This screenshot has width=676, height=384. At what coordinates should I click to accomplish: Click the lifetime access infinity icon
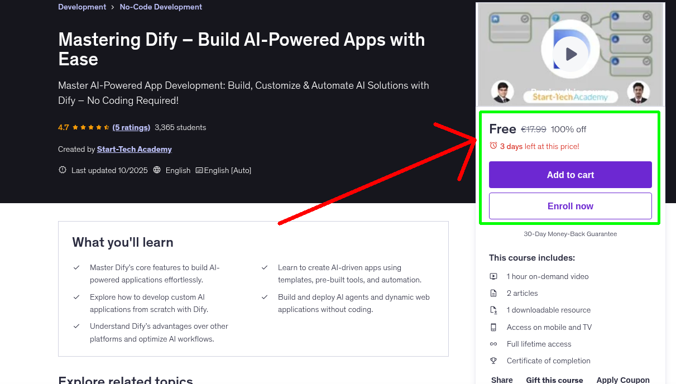click(493, 344)
